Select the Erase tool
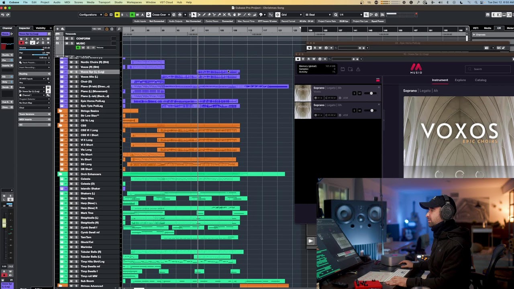Viewport: 514px width, 289px height. [x=209, y=15]
